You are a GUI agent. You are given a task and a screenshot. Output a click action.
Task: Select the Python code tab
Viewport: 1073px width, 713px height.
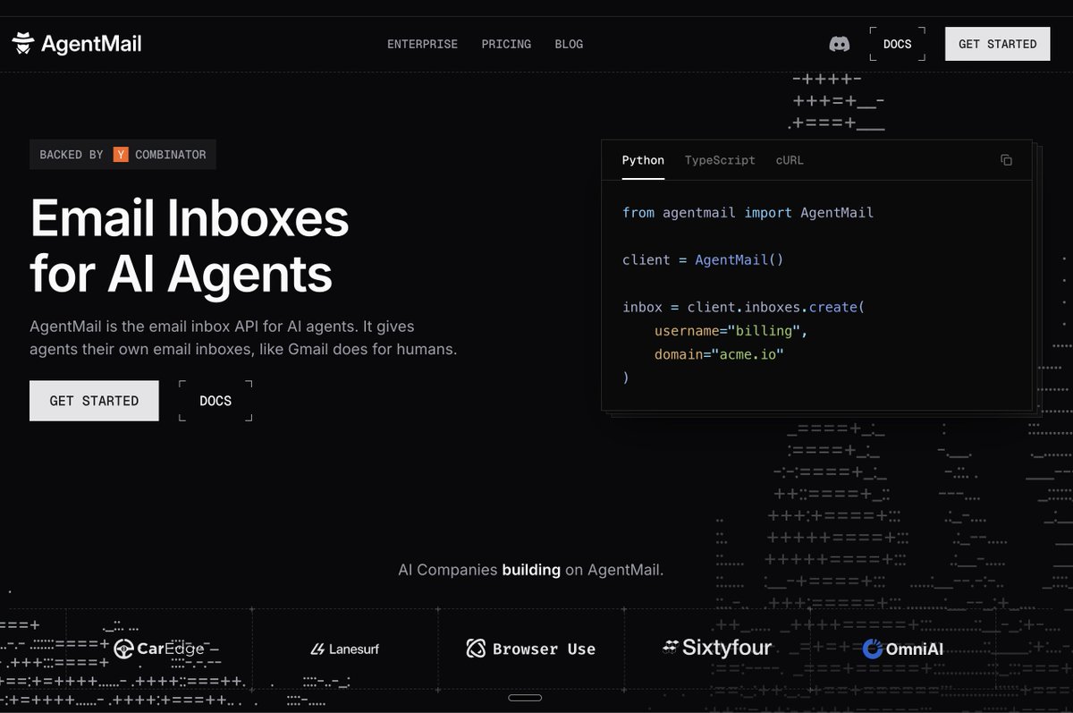(x=643, y=160)
